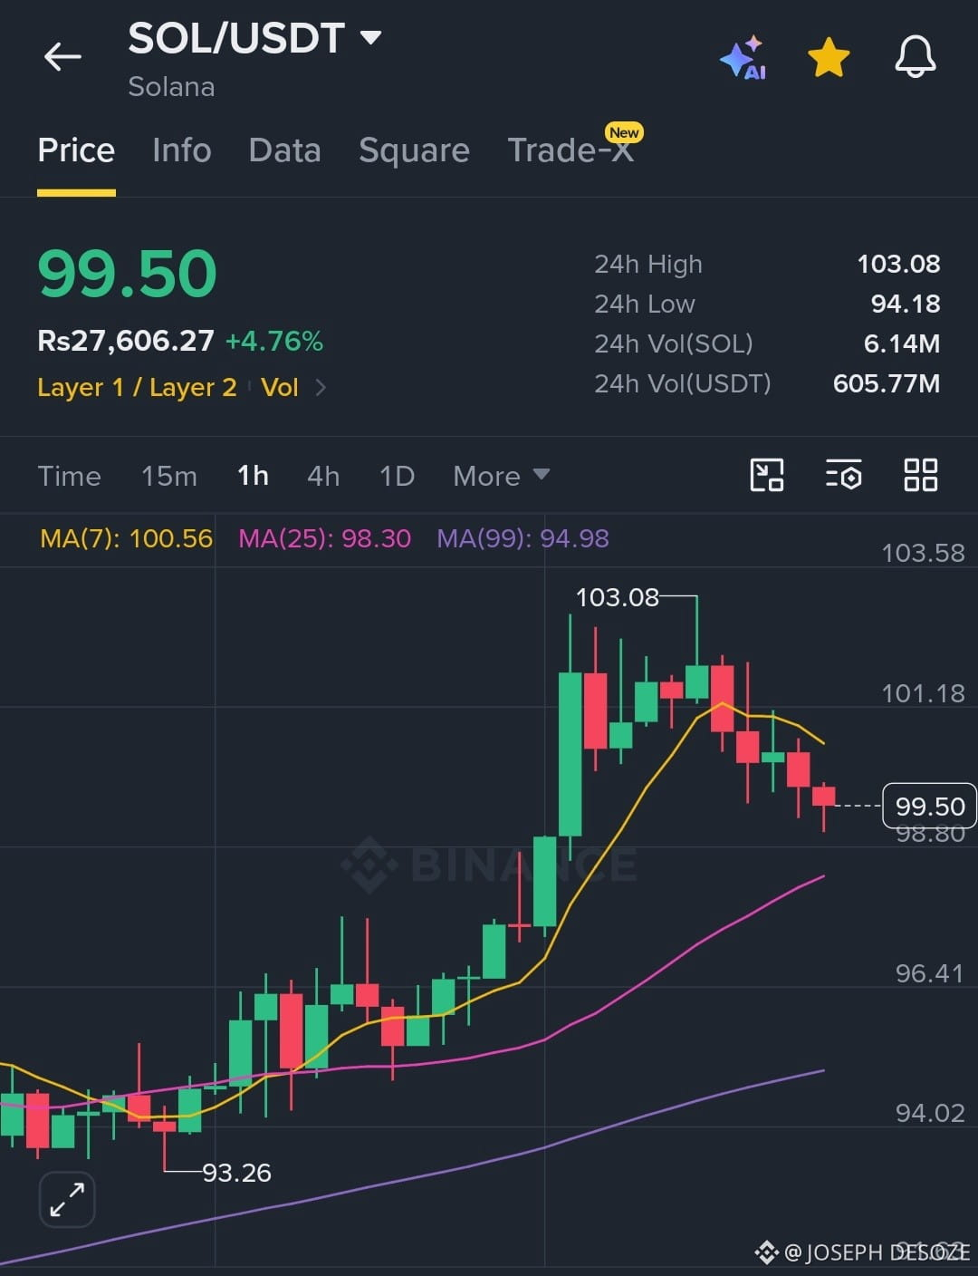Click the Rs27,606.27 converted price
This screenshot has height=1276, width=978.
(x=126, y=341)
